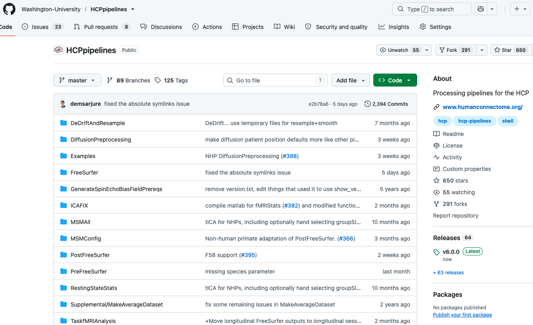View the 125 Tags link
The image size is (533, 325).
point(171,80)
